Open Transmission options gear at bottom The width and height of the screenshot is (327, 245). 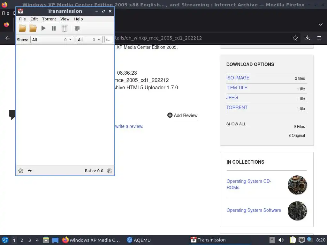21,171
